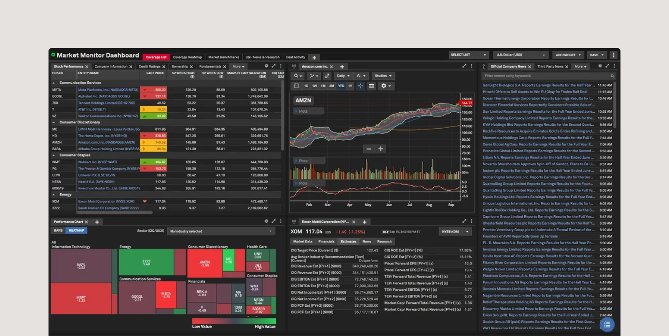
Task: Close the Exxon Mobil Corporation tab
Action: coord(354,222)
